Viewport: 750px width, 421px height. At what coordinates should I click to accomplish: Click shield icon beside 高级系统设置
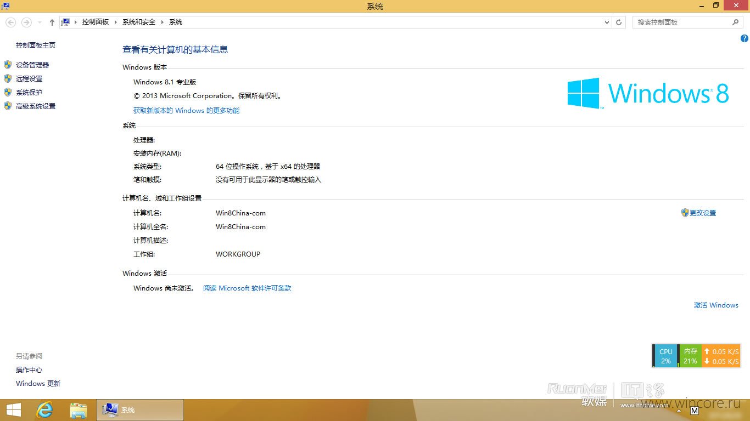(x=8, y=106)
